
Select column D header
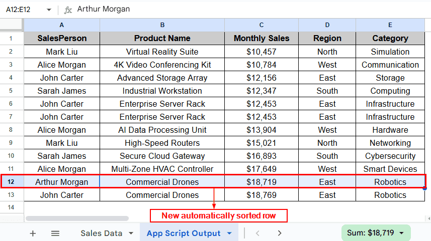(327, 25)
